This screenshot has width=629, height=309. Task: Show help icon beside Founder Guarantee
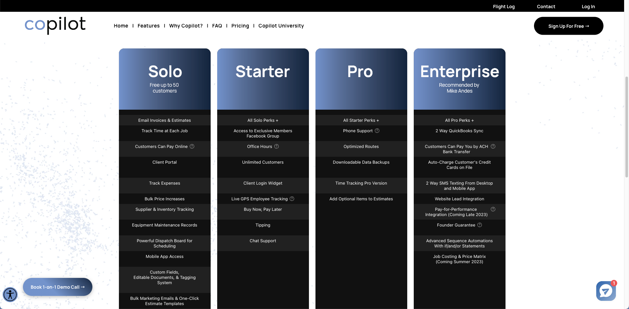tap(480, 225)
